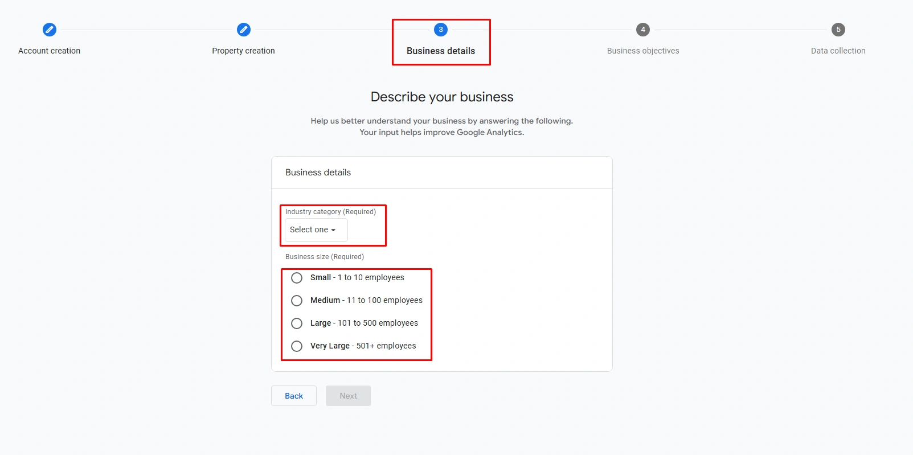Click the step 3 Business details circle
The width and height of the screenshot is (913, 455).
(441, 30)
